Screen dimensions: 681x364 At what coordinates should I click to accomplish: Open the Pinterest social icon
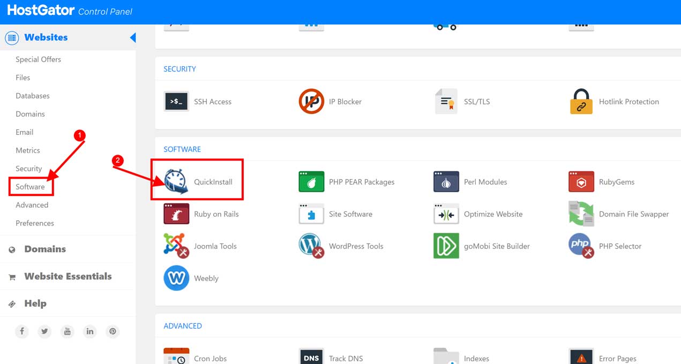(113, 331)
